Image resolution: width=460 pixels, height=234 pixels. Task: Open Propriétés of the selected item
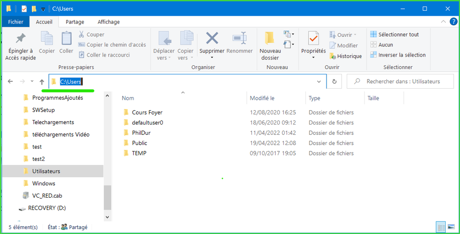tap(313, 39)
